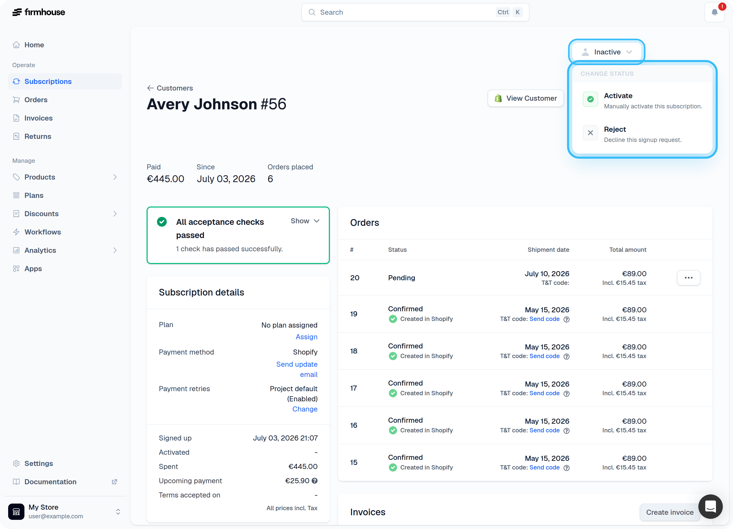Open Returns in sidebar
This screenshot has width=733, height=529.
pyautogui.click(x=65, y=136)
